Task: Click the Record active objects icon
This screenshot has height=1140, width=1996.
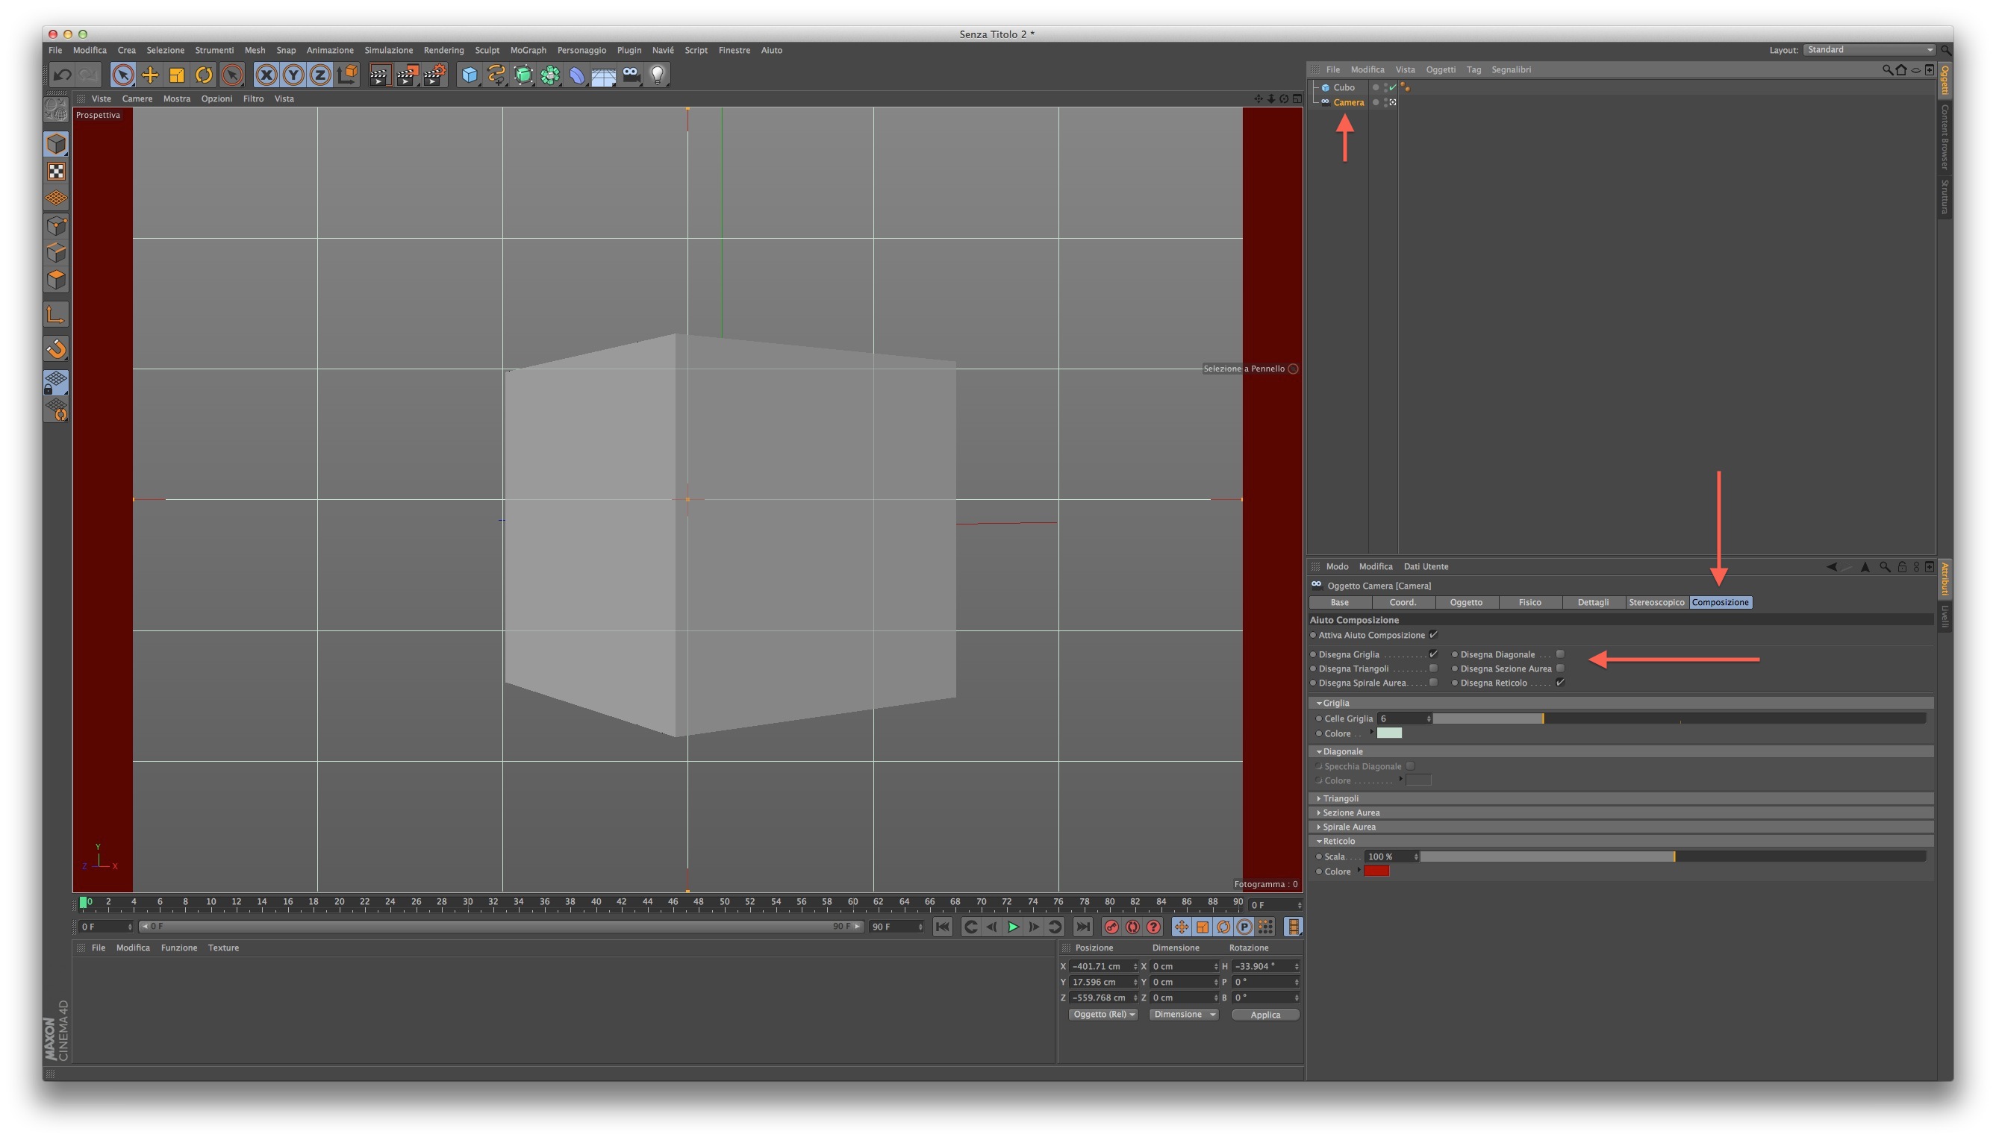Action: (x=1111, y=927)
